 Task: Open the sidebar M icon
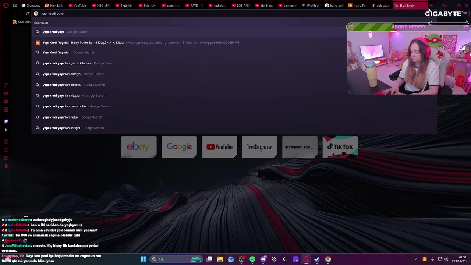[6, 110]
